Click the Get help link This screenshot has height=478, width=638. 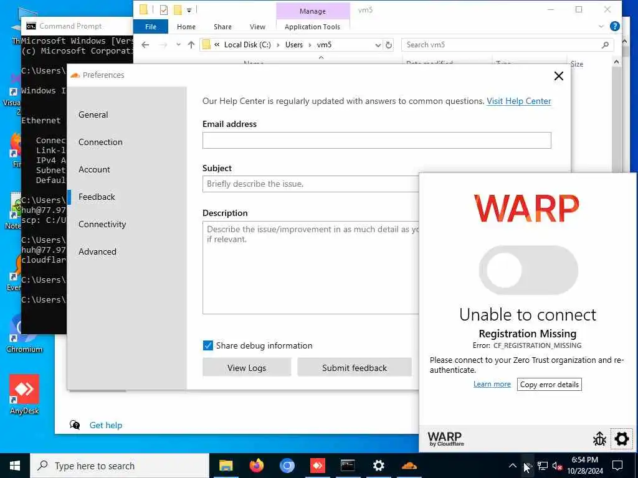105,425
